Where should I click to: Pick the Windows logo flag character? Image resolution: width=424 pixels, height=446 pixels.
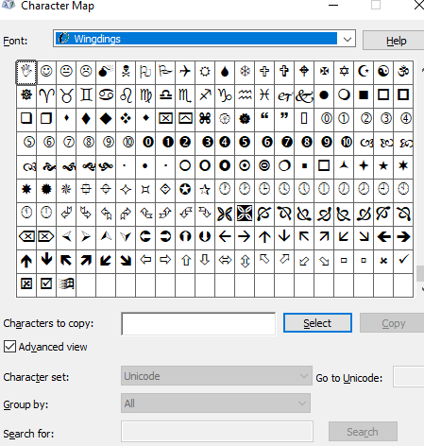coord(66,283)
